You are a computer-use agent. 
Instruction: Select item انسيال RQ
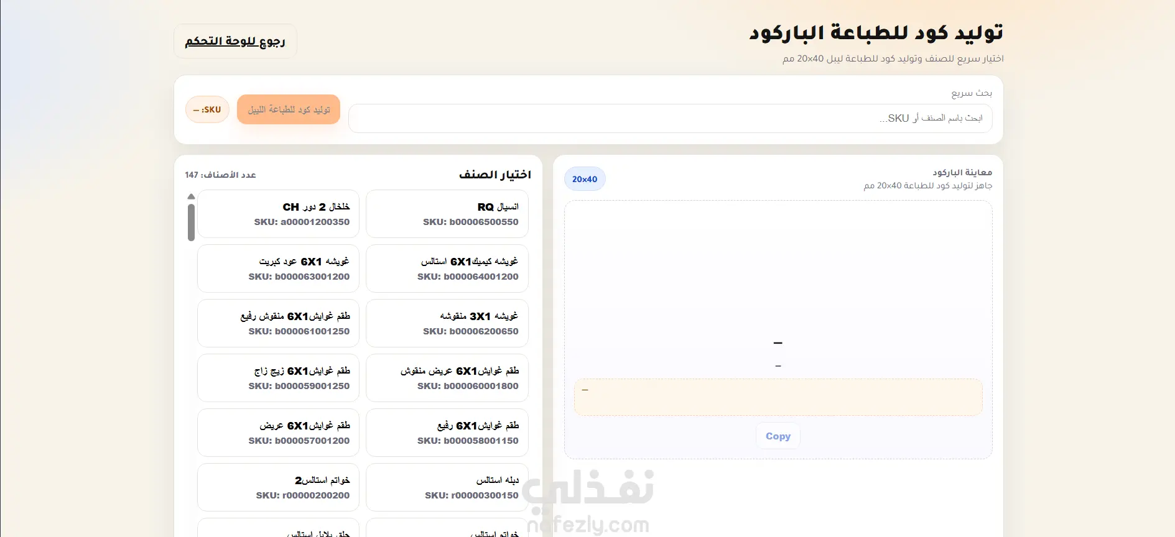[447, 214]
